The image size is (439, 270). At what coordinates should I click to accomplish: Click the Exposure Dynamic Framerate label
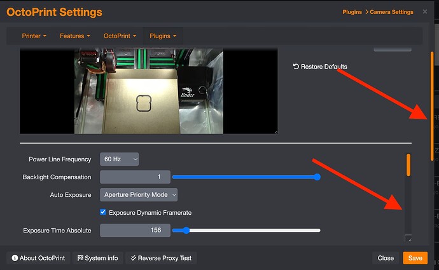pyautogui.click(x=150, y=213)
